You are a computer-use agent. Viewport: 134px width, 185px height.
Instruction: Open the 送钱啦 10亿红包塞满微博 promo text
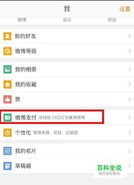click(62, 118)
